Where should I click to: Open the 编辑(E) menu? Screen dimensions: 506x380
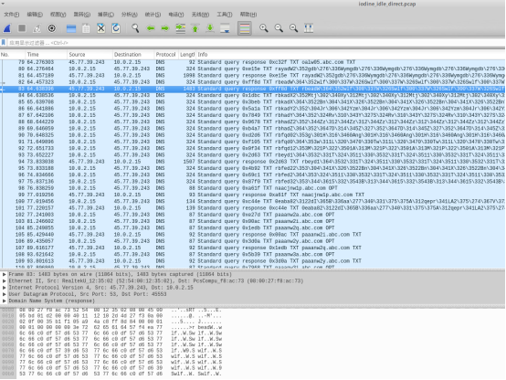[x=35, y=15]
